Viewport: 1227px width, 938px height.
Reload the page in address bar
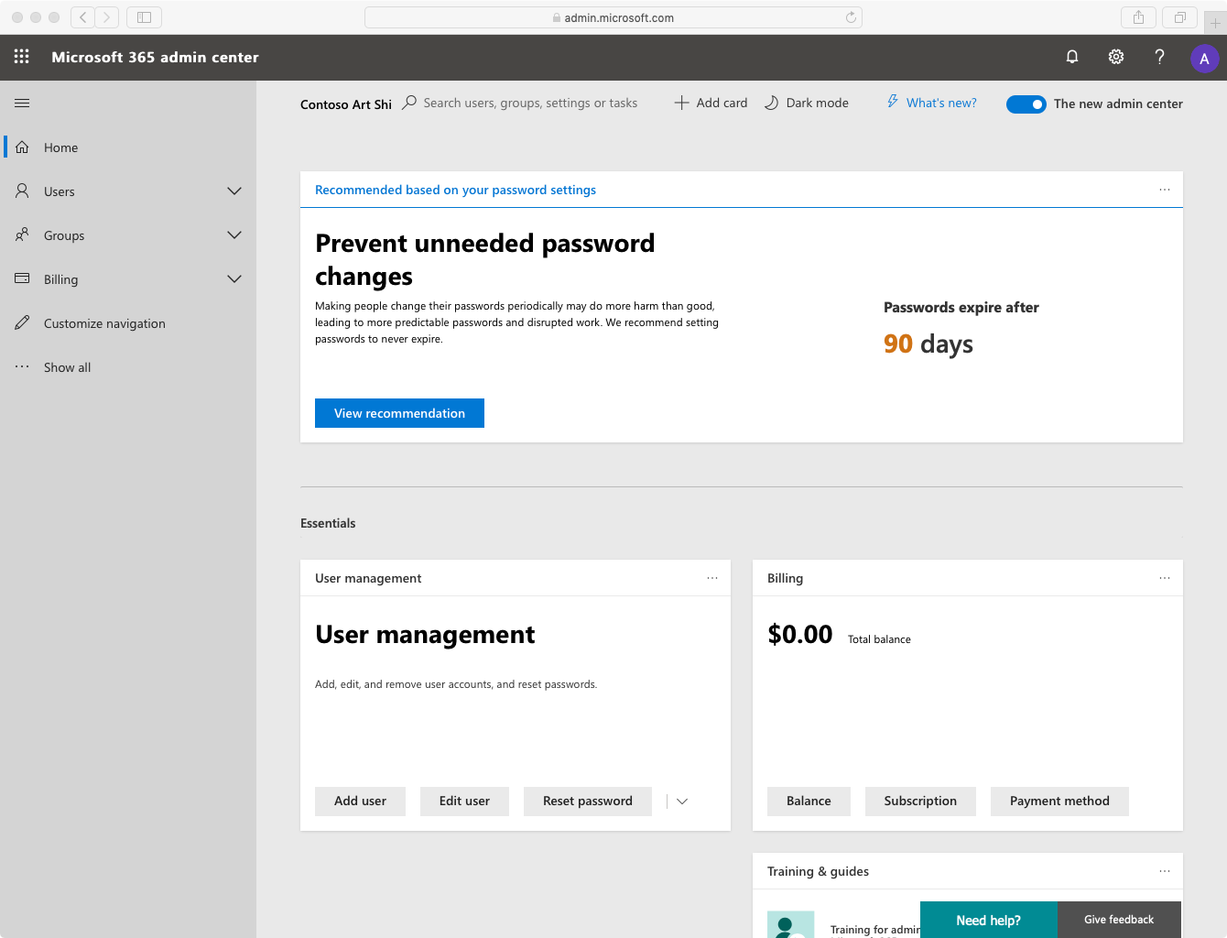pos(851,17)
